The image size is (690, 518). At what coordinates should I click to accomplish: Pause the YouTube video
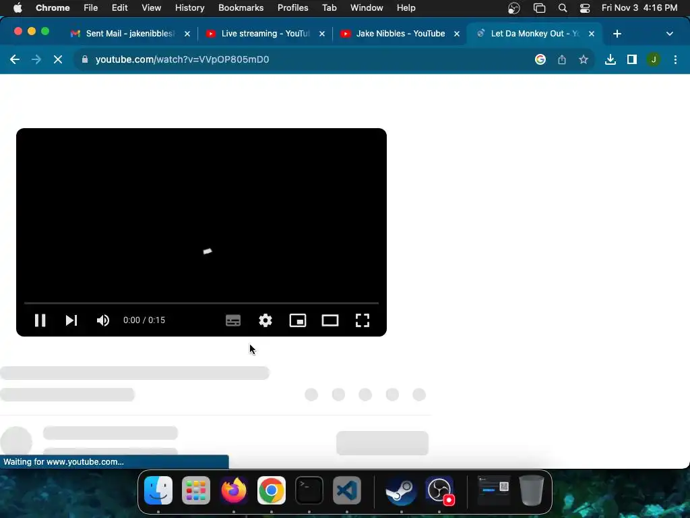40,320
